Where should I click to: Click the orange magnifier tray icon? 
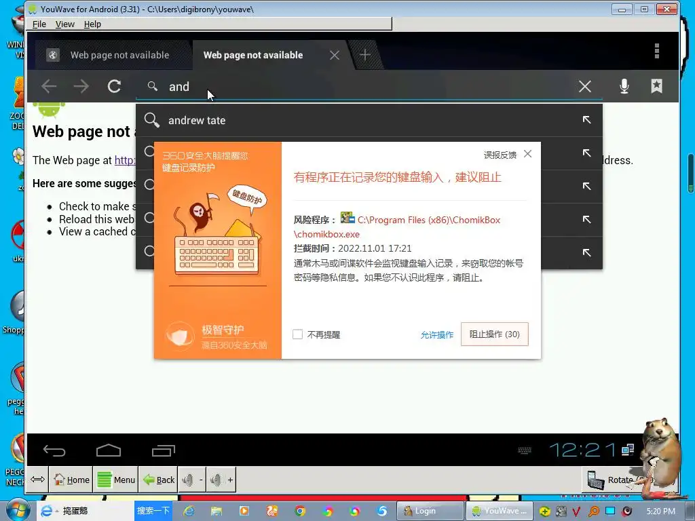(x=594, y=512)
